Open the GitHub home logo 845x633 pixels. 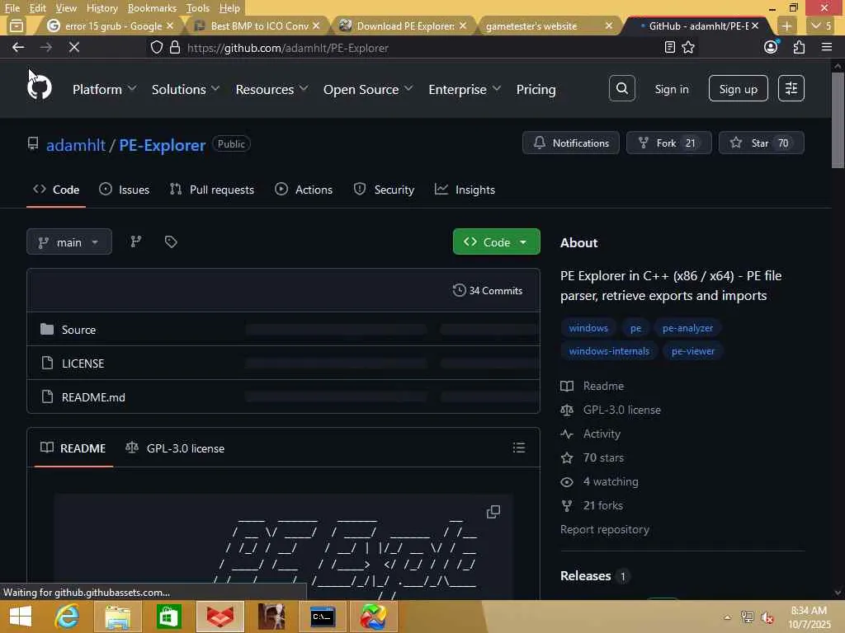(40, 87)
